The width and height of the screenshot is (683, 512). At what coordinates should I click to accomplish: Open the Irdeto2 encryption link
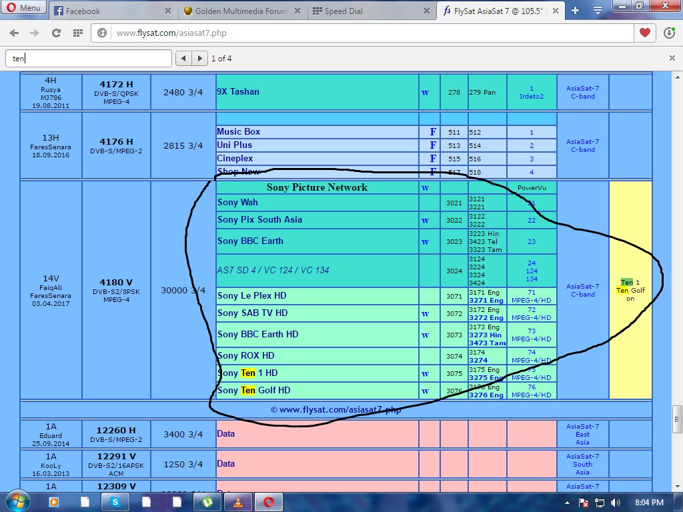pyautogui.click(x=532, y=97)
